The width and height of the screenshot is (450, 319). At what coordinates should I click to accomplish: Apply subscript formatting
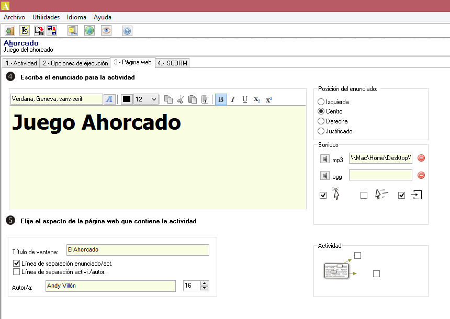pyautogui.click(x=257, y=99)
